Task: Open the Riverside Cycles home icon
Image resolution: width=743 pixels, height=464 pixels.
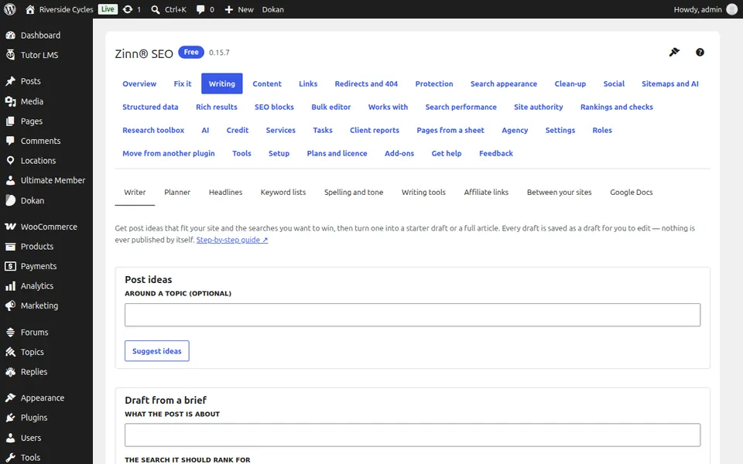Action: 30,9
